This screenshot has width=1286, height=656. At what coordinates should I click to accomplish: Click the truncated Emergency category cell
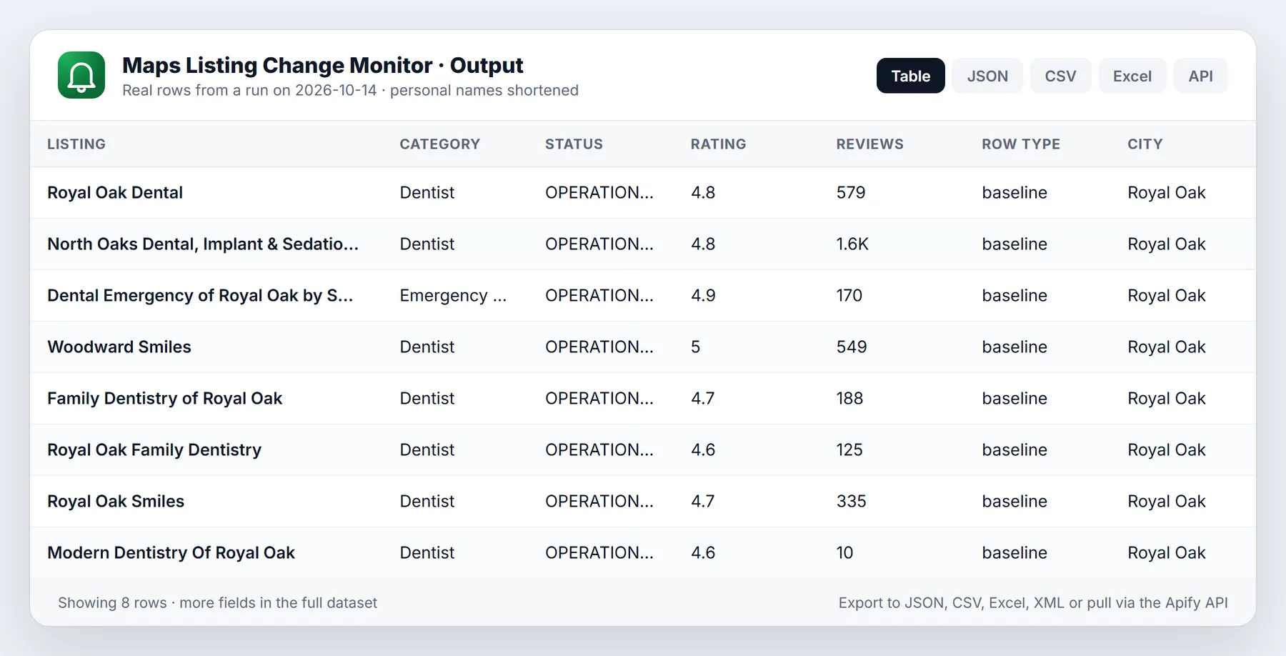point(453,296)
